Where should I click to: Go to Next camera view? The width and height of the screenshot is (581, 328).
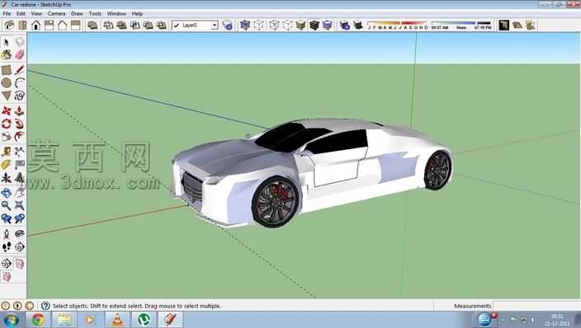(20, 218)
